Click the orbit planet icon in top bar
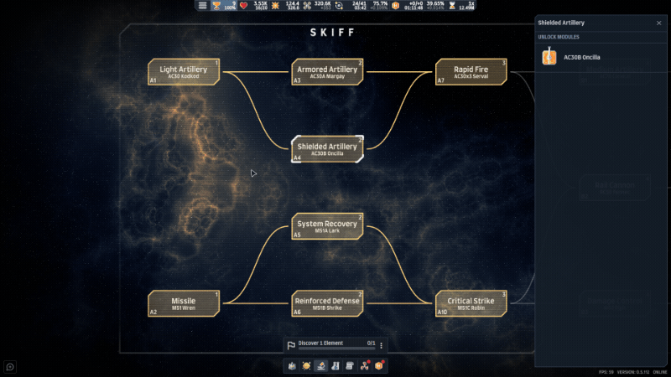The image size is (671, 377). (x=339, y=6)
